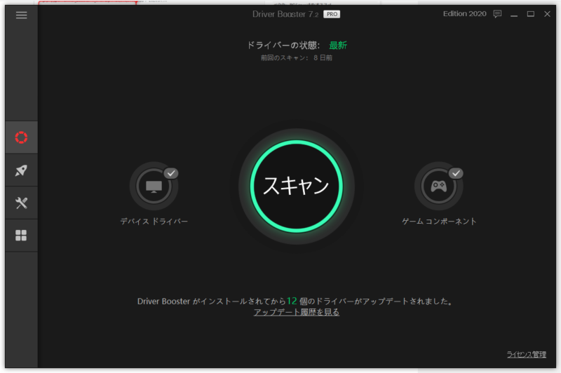Click the Edition 2020 label
This screenshot has height=373, width=561.
(x=464, y=14)
